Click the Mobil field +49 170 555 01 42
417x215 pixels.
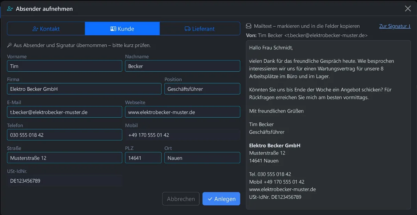click(182, 135)
